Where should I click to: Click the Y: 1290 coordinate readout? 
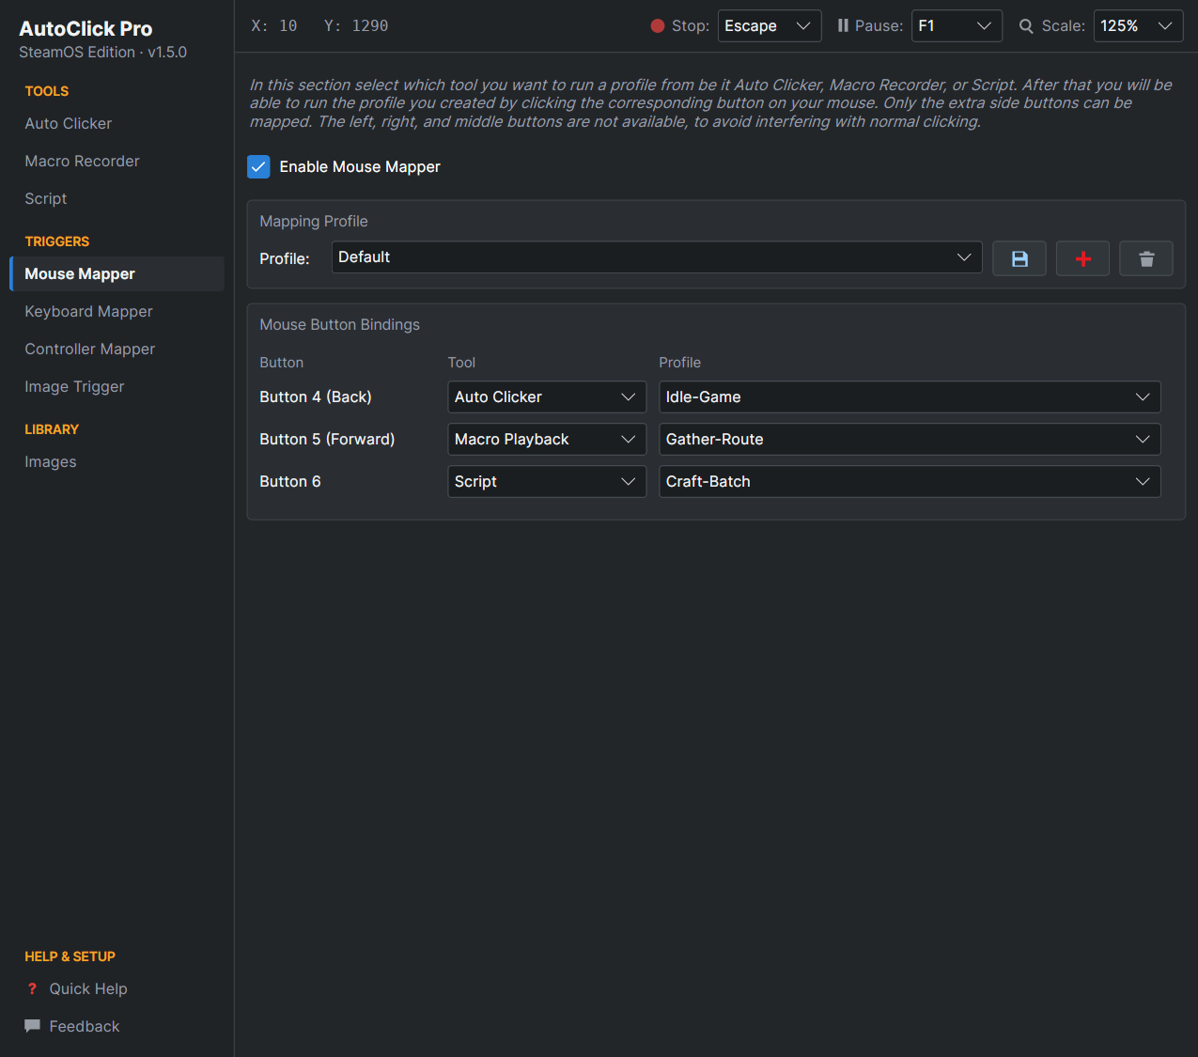(x=356, y=26)
